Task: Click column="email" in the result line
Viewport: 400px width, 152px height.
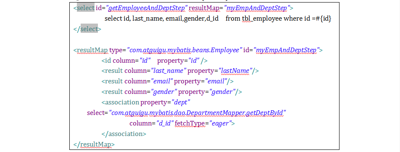Action: click(x=149, y=82)
